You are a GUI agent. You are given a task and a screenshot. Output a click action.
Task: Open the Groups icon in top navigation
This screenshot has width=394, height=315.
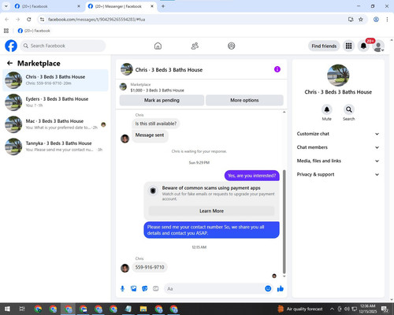tap(232, 46)
